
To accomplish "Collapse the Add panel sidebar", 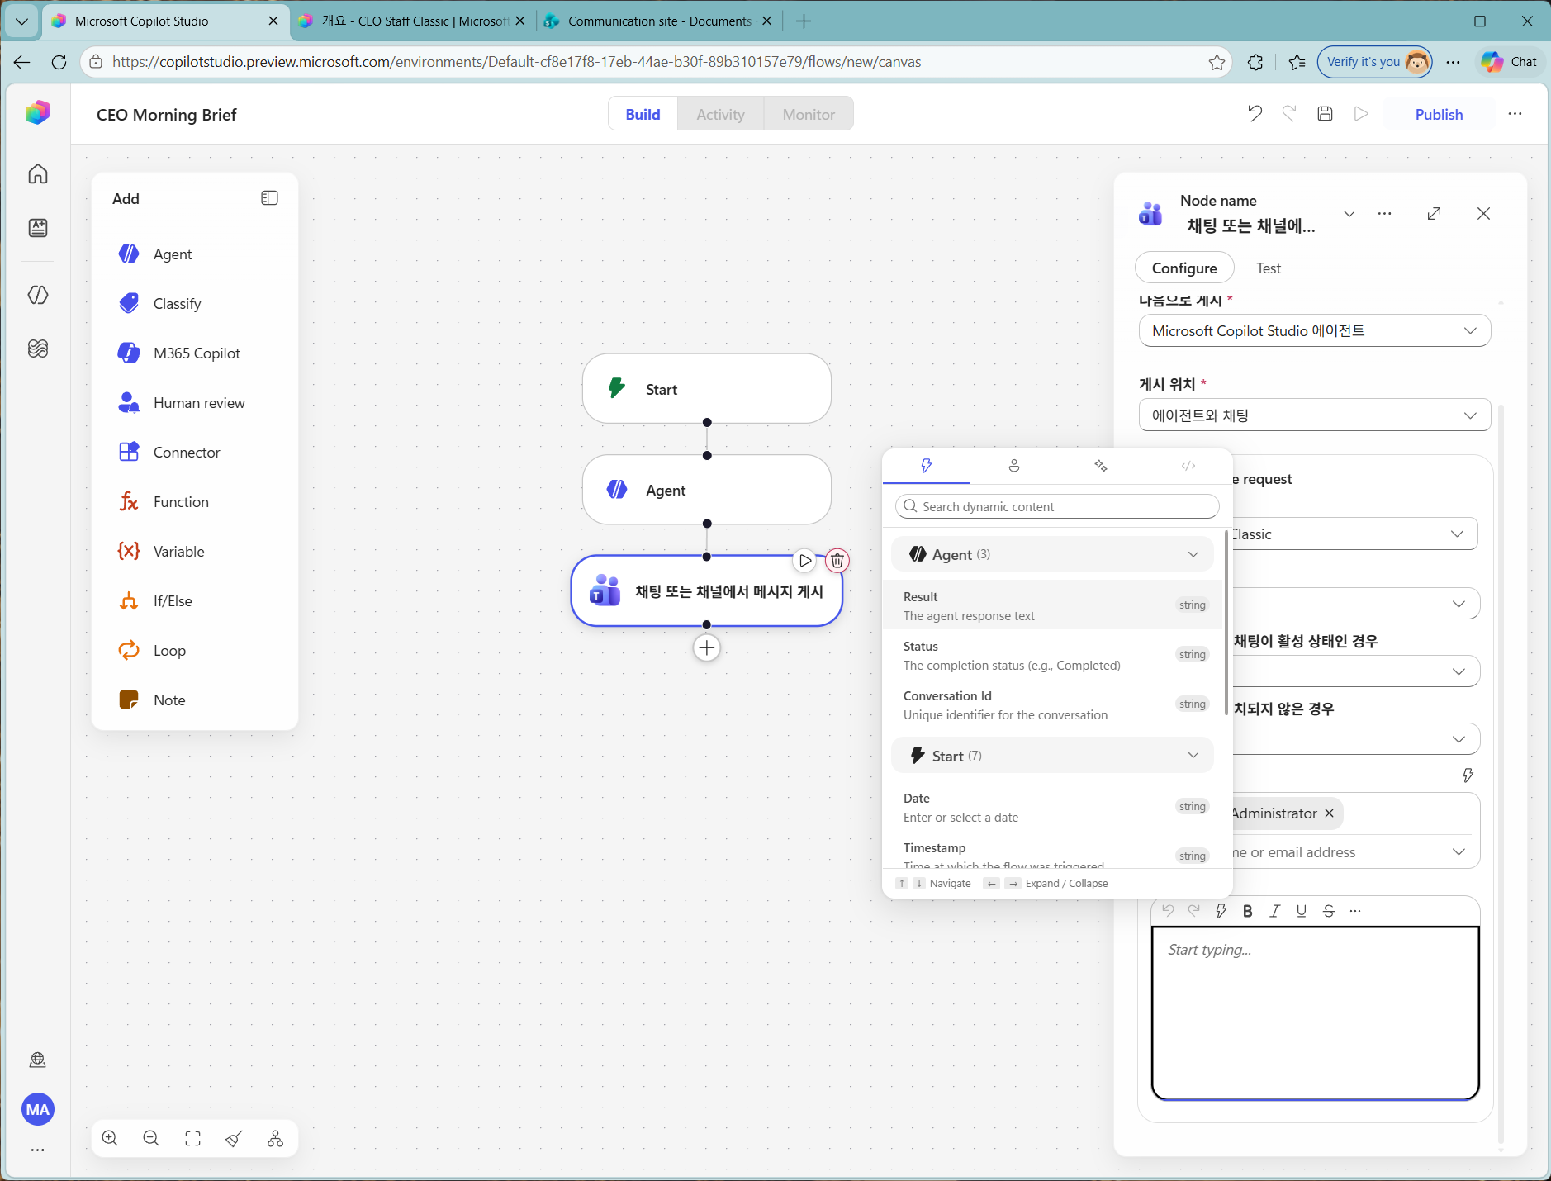I will pos(269,198).
